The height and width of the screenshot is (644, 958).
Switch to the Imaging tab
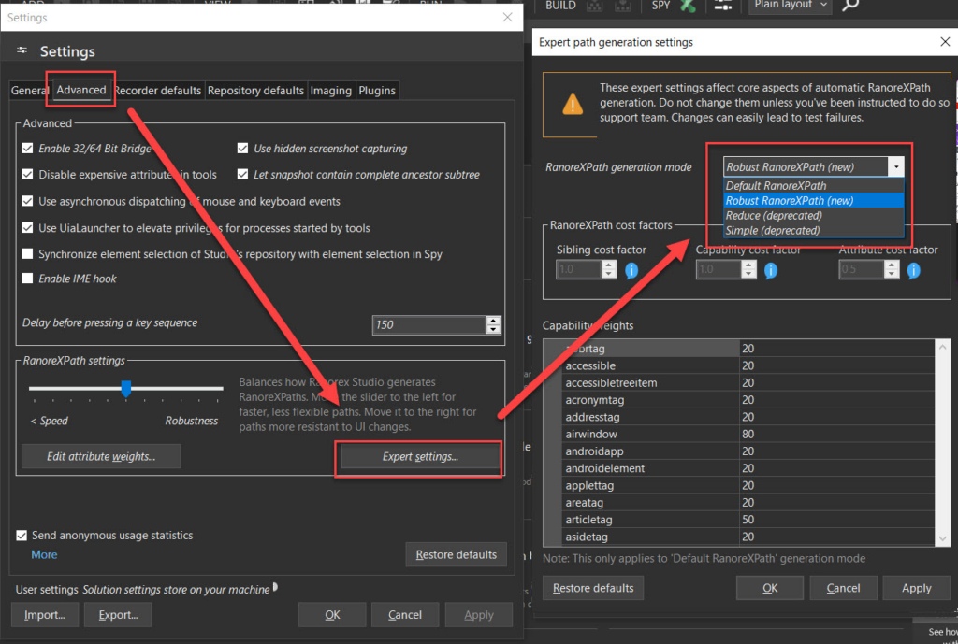[x=330, y=91]
